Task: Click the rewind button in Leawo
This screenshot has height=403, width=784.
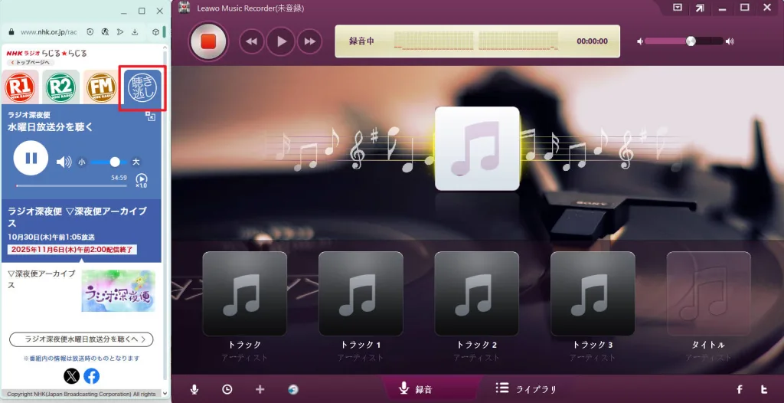Action: pos(251,41)
